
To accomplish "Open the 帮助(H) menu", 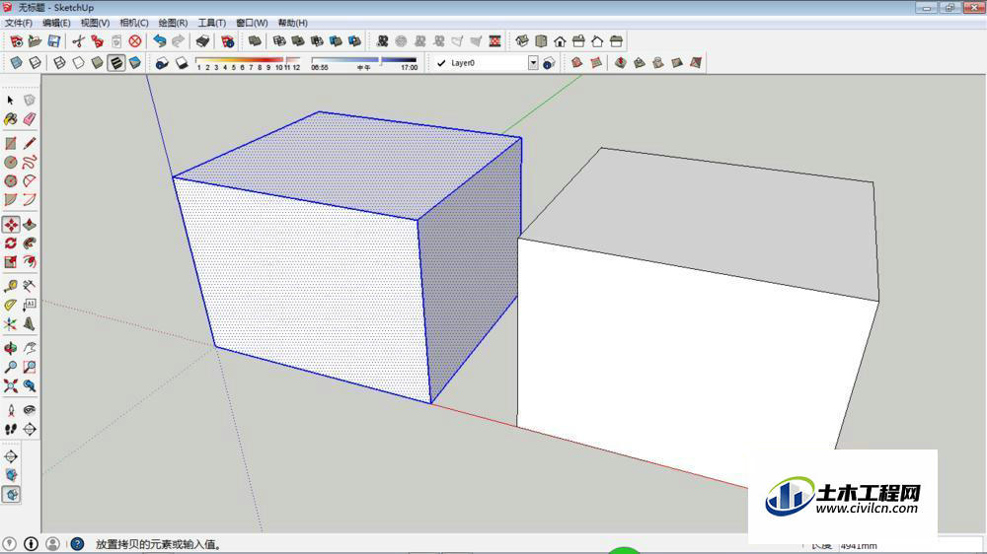I will (x=293, y=23).
